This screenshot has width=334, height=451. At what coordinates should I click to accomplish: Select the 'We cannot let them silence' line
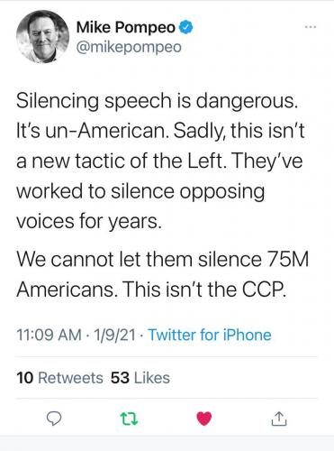tap(162, 259)
